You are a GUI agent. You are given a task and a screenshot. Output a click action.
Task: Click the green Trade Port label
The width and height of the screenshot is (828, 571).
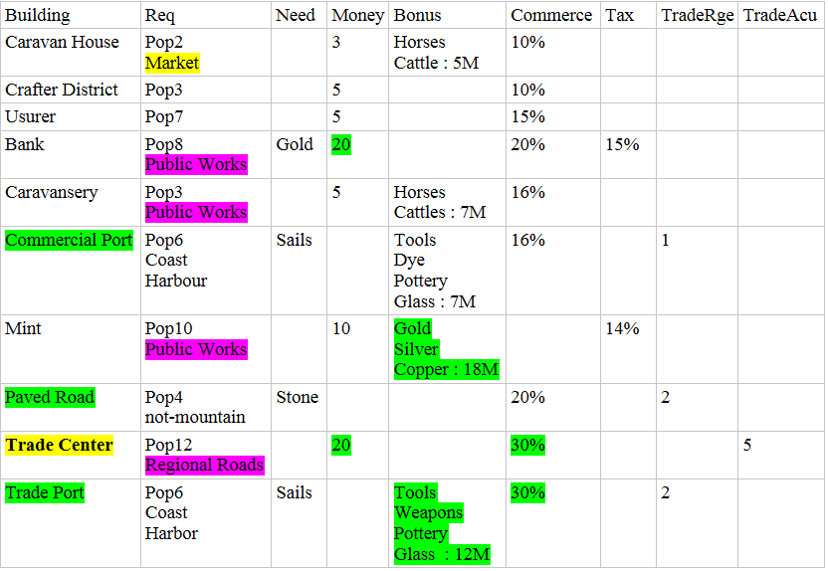(x=45, y=492)
